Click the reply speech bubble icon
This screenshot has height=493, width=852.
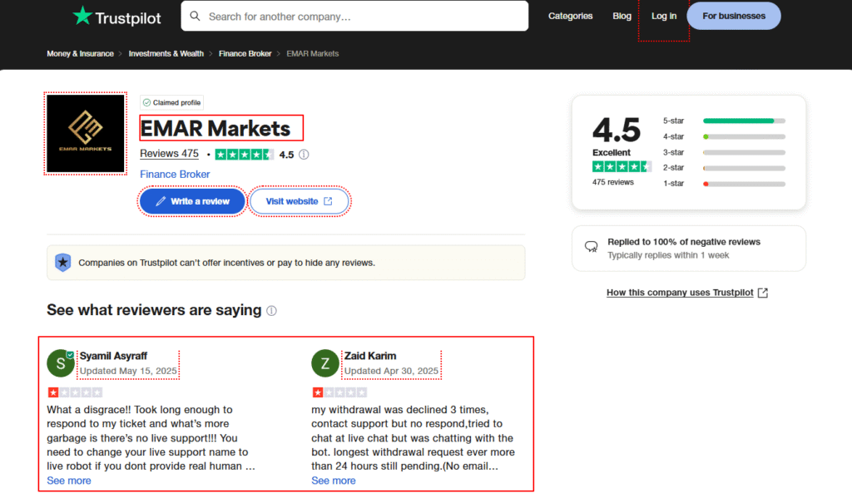[592, 247]
